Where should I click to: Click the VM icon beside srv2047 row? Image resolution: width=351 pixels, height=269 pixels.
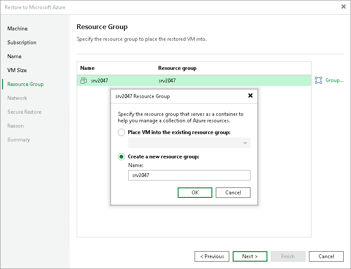(84, 80)
